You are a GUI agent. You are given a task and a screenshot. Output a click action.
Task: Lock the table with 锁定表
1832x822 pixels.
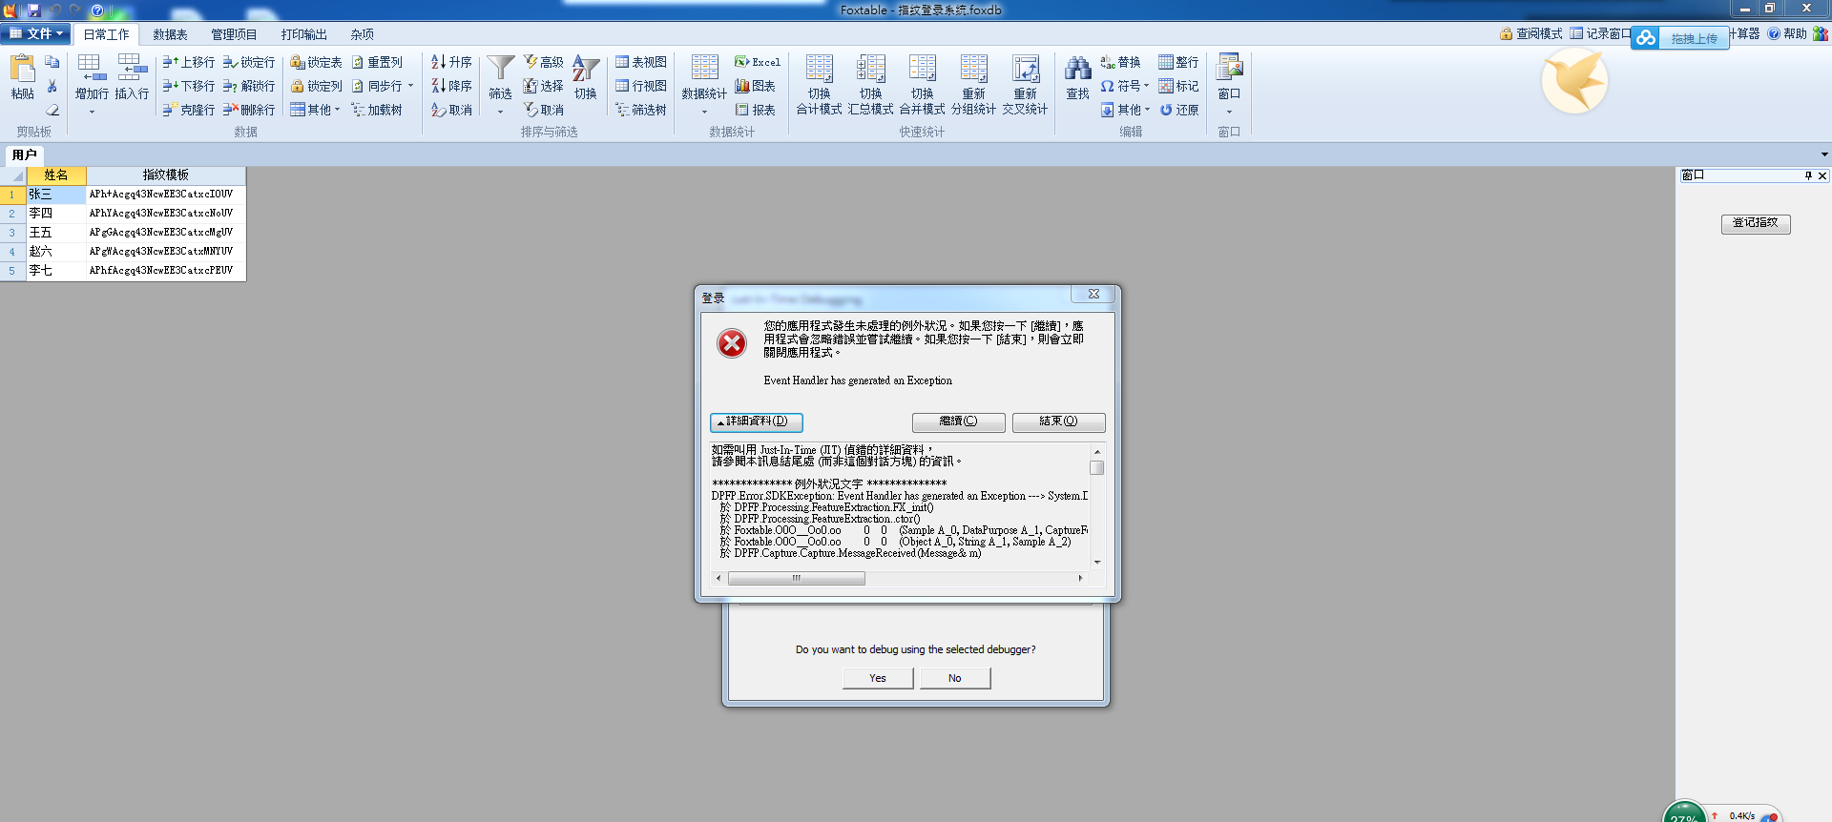coord(316,62)
